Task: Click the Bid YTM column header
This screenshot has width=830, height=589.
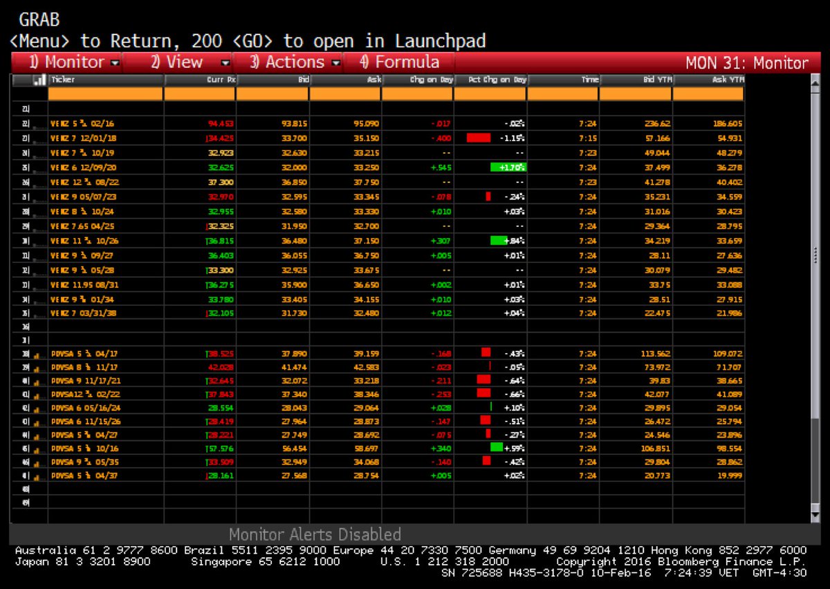Action: click(x=636, y=80)
